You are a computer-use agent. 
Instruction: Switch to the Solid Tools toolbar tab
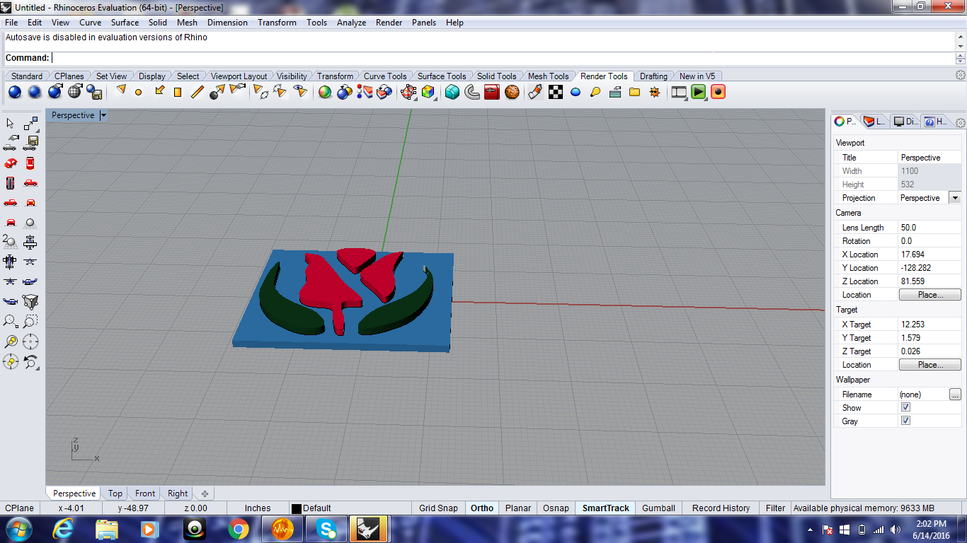pos(496,76)
